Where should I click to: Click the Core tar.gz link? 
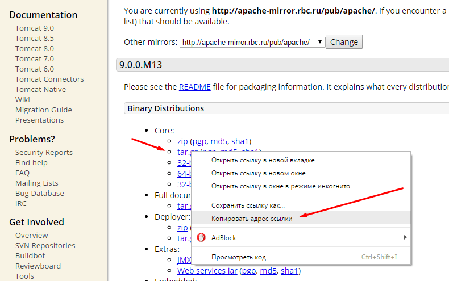tap(184, 152)
